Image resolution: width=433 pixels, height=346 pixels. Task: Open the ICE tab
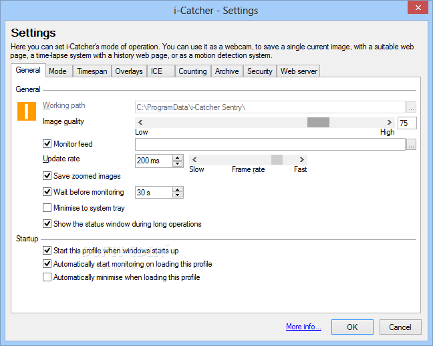(x=161, y=71)
